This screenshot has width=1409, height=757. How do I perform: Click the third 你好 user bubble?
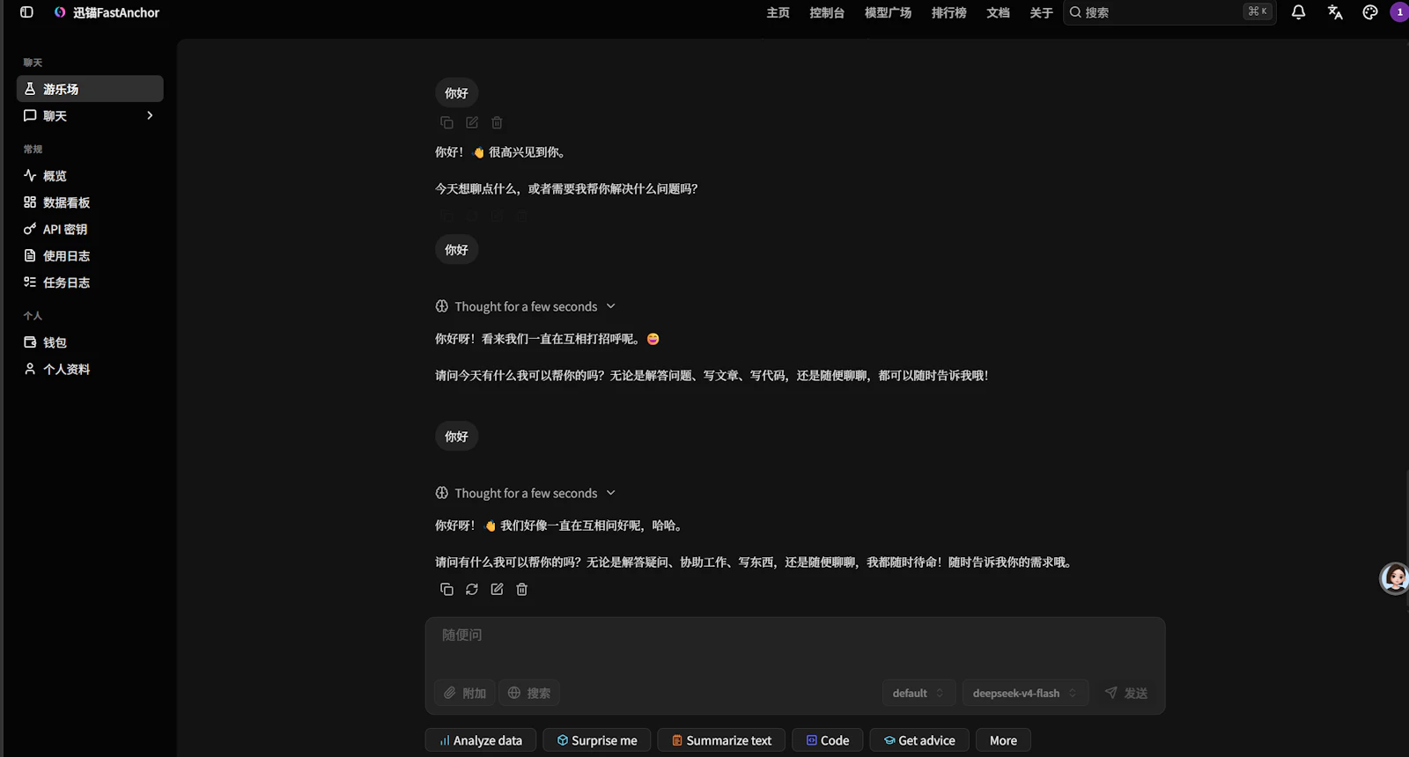pos(456,437)
